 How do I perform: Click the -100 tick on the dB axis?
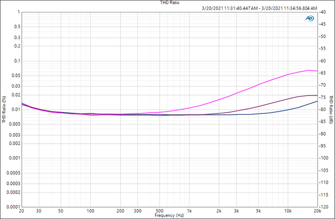coord(324,158)
